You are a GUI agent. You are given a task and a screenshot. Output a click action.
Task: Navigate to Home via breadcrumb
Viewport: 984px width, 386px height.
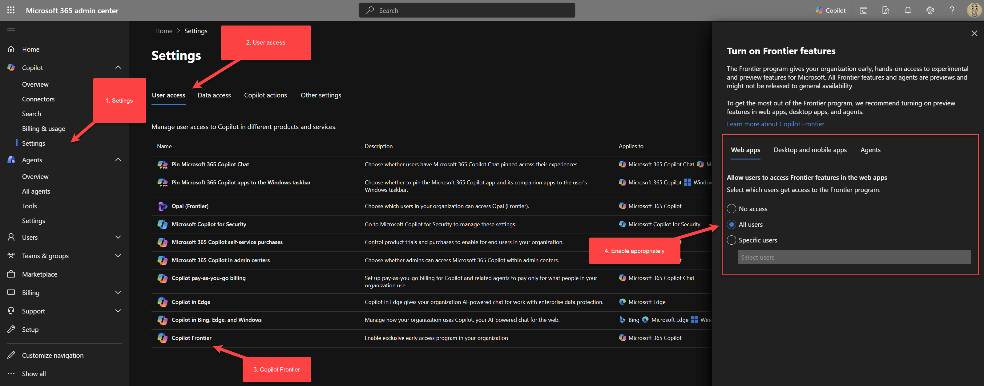163,30
